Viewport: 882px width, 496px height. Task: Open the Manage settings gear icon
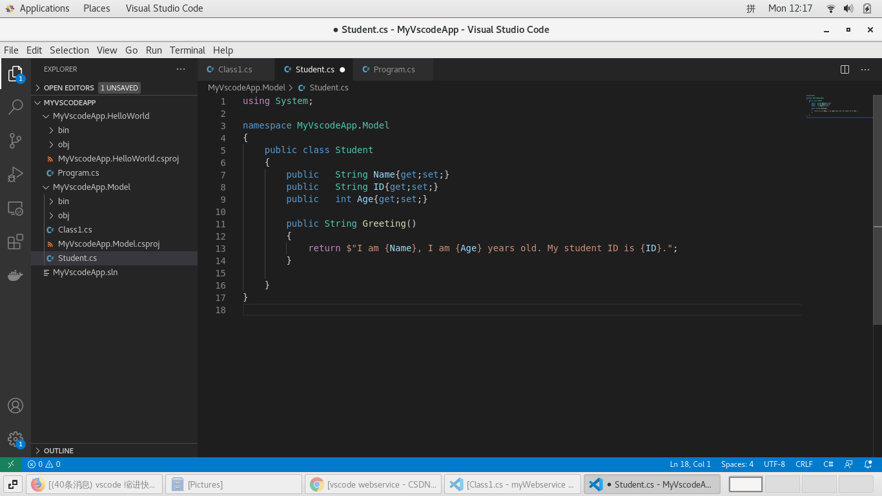(x=15, y=439)
